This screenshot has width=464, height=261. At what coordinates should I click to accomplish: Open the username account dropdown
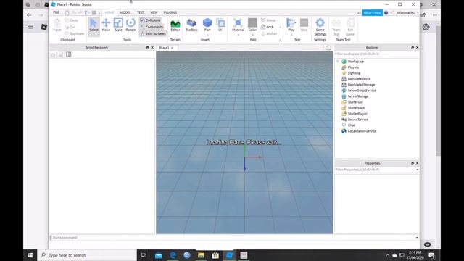[x=418, y=13]
